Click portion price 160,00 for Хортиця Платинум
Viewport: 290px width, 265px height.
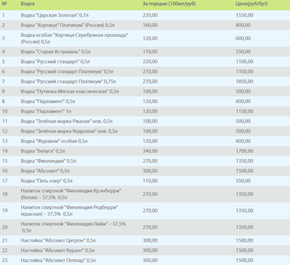coord(150,25)
